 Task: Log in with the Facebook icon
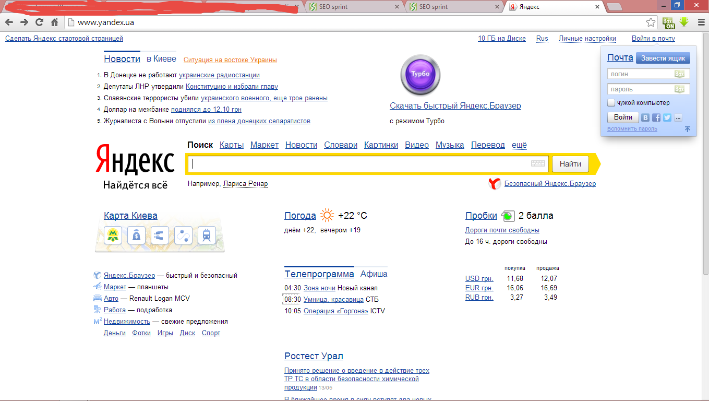tap(656, 117)
